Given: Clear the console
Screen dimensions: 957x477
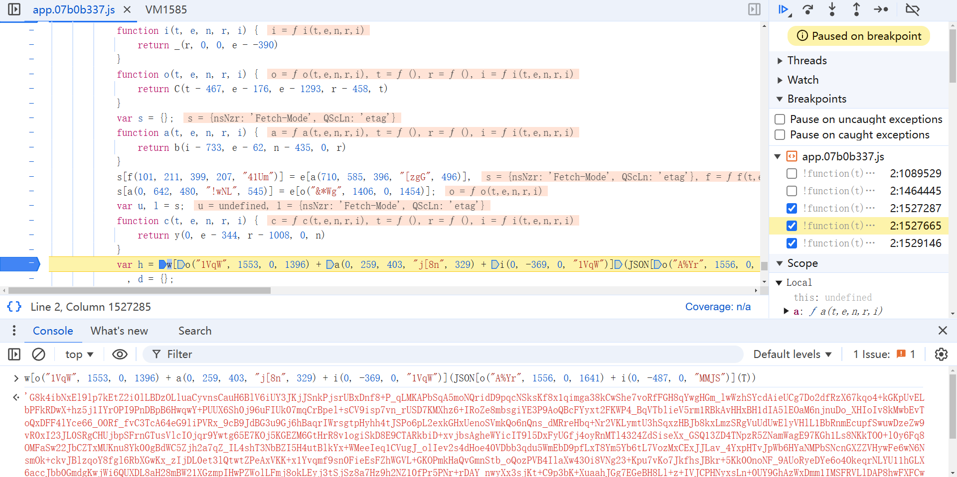Looking at the screenshot, I should 38,354.
